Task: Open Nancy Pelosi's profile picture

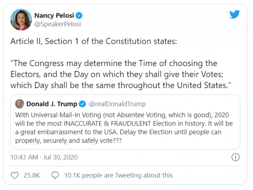Action: point(21,20)
